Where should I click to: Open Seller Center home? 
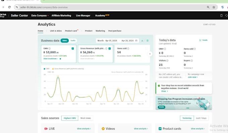point(19,15)
